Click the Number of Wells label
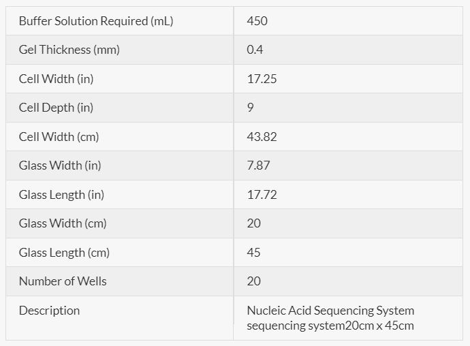The width and height of the screenshot is (470, 346). point(63,281)
